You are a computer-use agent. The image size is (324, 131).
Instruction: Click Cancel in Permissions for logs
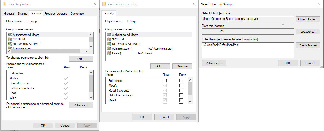point(164,117)
